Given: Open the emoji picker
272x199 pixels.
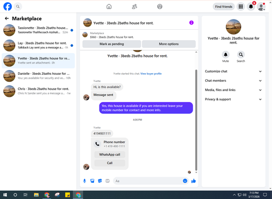Looking at the screenshot, I should (x=185, y=181).
